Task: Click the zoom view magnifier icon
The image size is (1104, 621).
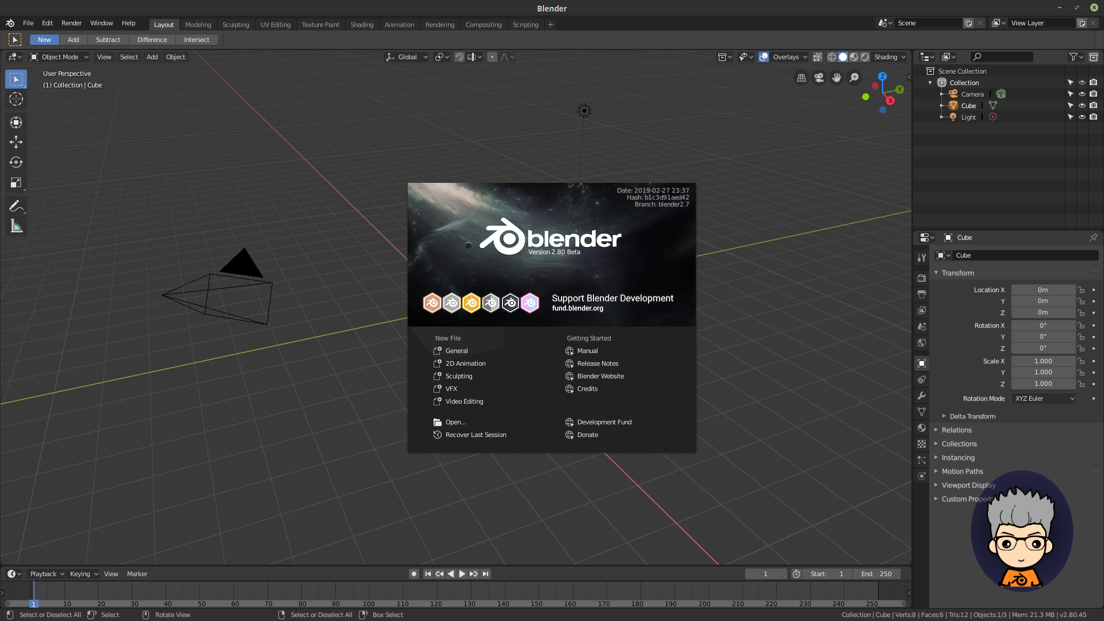Action: point(854,78)
